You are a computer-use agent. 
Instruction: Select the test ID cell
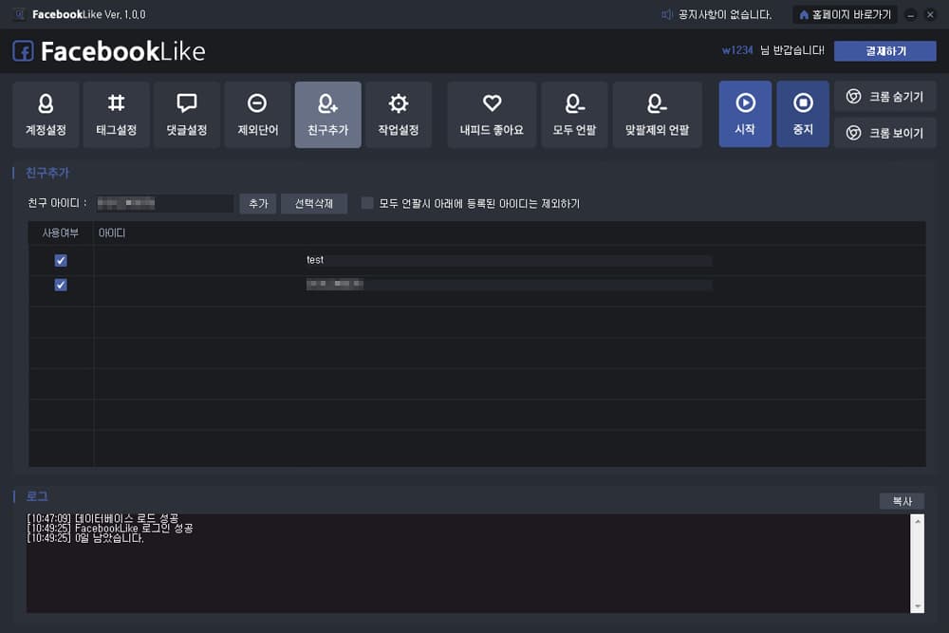509,260
